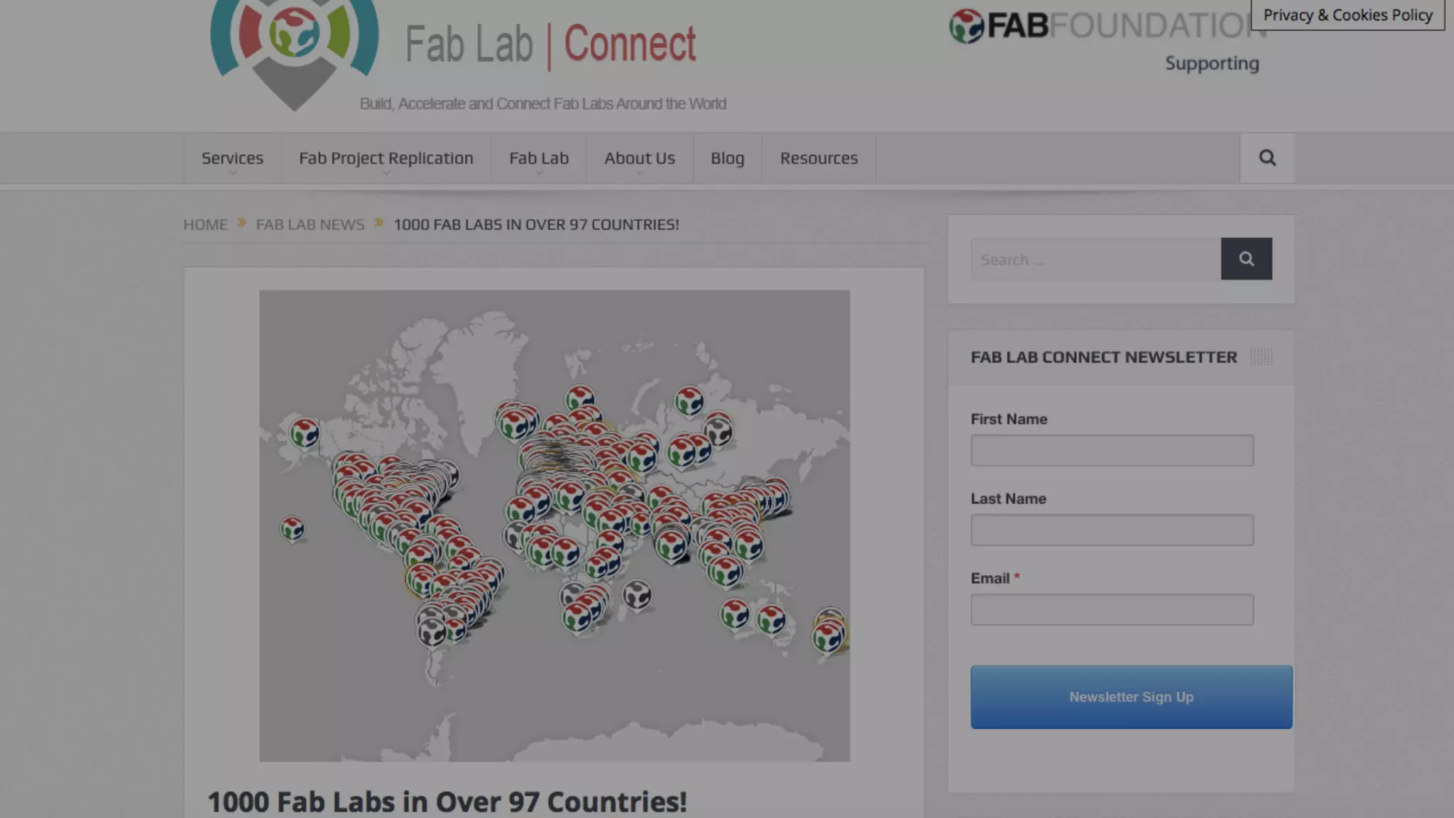Click the FAB LAB NEWS breadcrumb link

click(x=310, y=224)
